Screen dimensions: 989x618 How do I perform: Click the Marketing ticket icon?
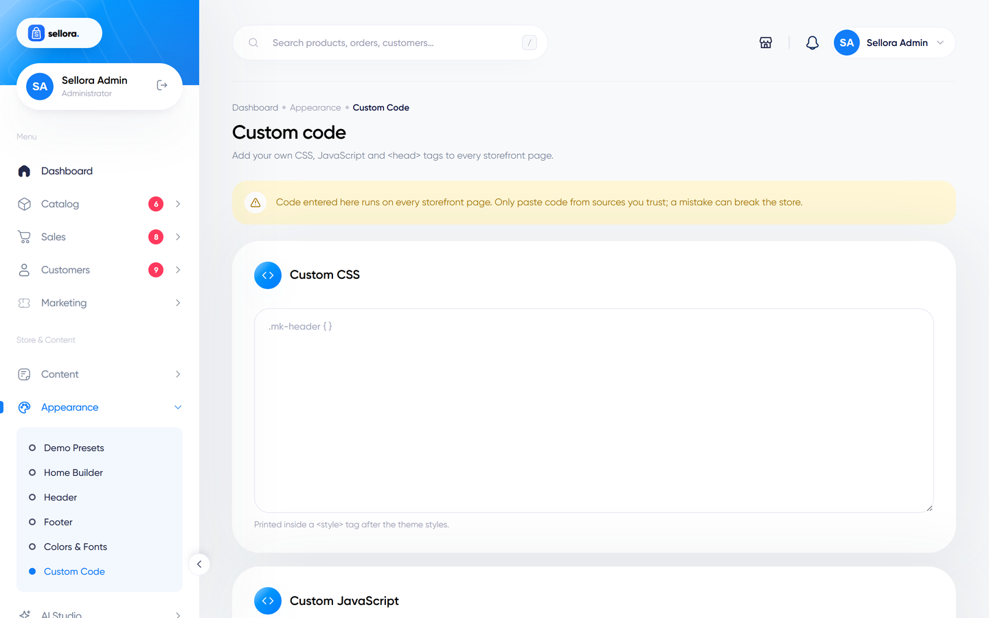[x=24, y=303]
